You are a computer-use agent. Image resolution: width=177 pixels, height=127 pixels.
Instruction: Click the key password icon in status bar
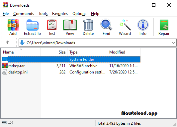[x=11, y=123]
